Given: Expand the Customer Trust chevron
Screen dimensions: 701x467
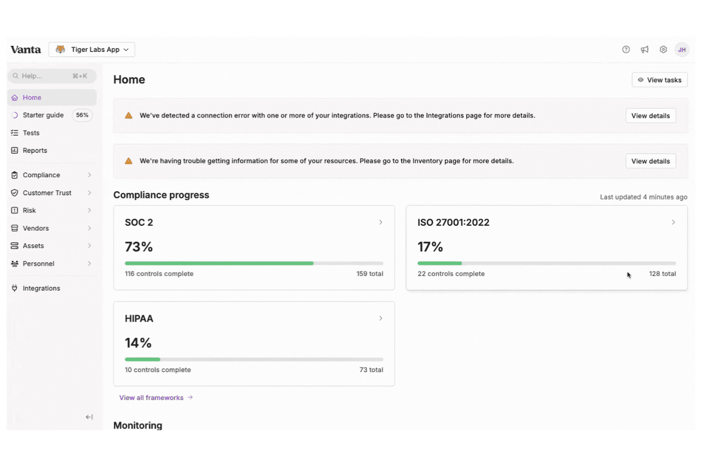Looking at the screenshot, I should [90, 193].
